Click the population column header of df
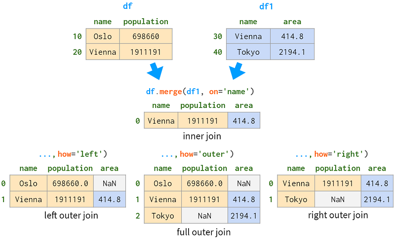The width and height of the screenshot is (395, 239). [x=146, y=22]
